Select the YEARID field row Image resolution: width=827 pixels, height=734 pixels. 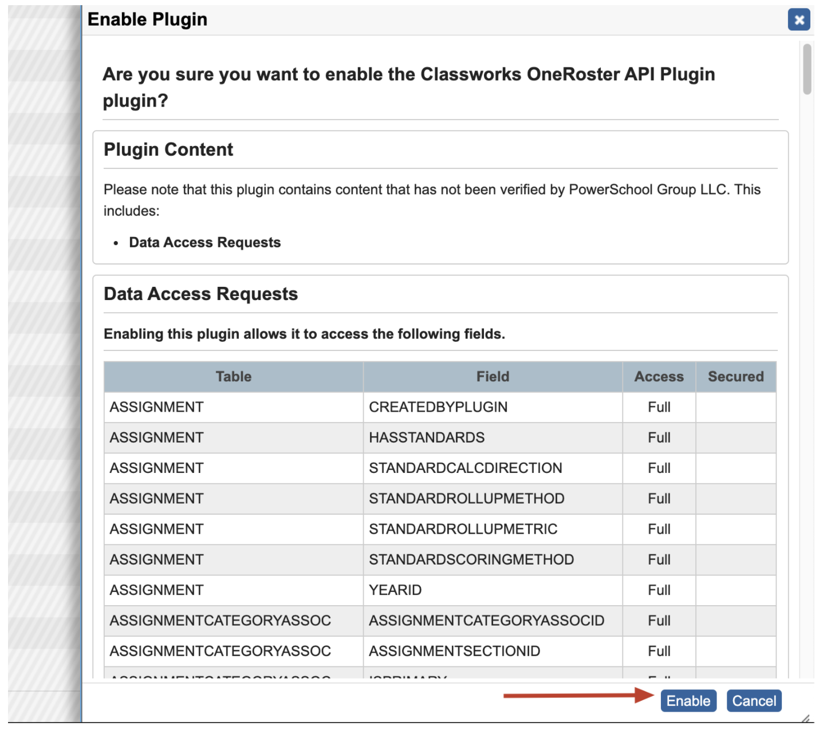(x=395, y=590)
